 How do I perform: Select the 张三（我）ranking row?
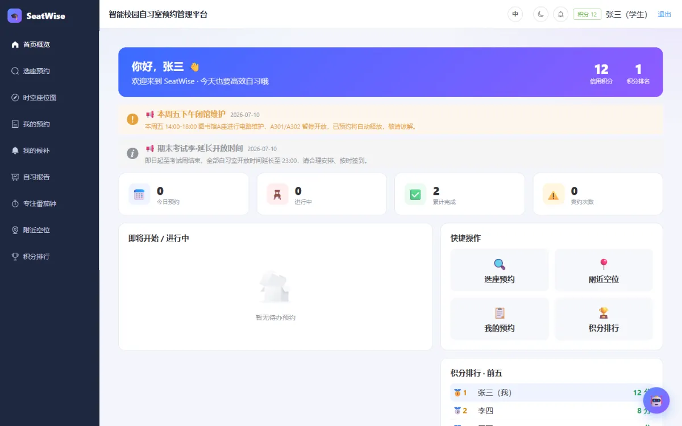pos(551,392)
